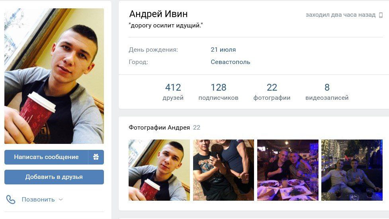The height and width of the screenshot is (219, 389).
Task: Open the large profile avatar photo
Action: [54, 76]
